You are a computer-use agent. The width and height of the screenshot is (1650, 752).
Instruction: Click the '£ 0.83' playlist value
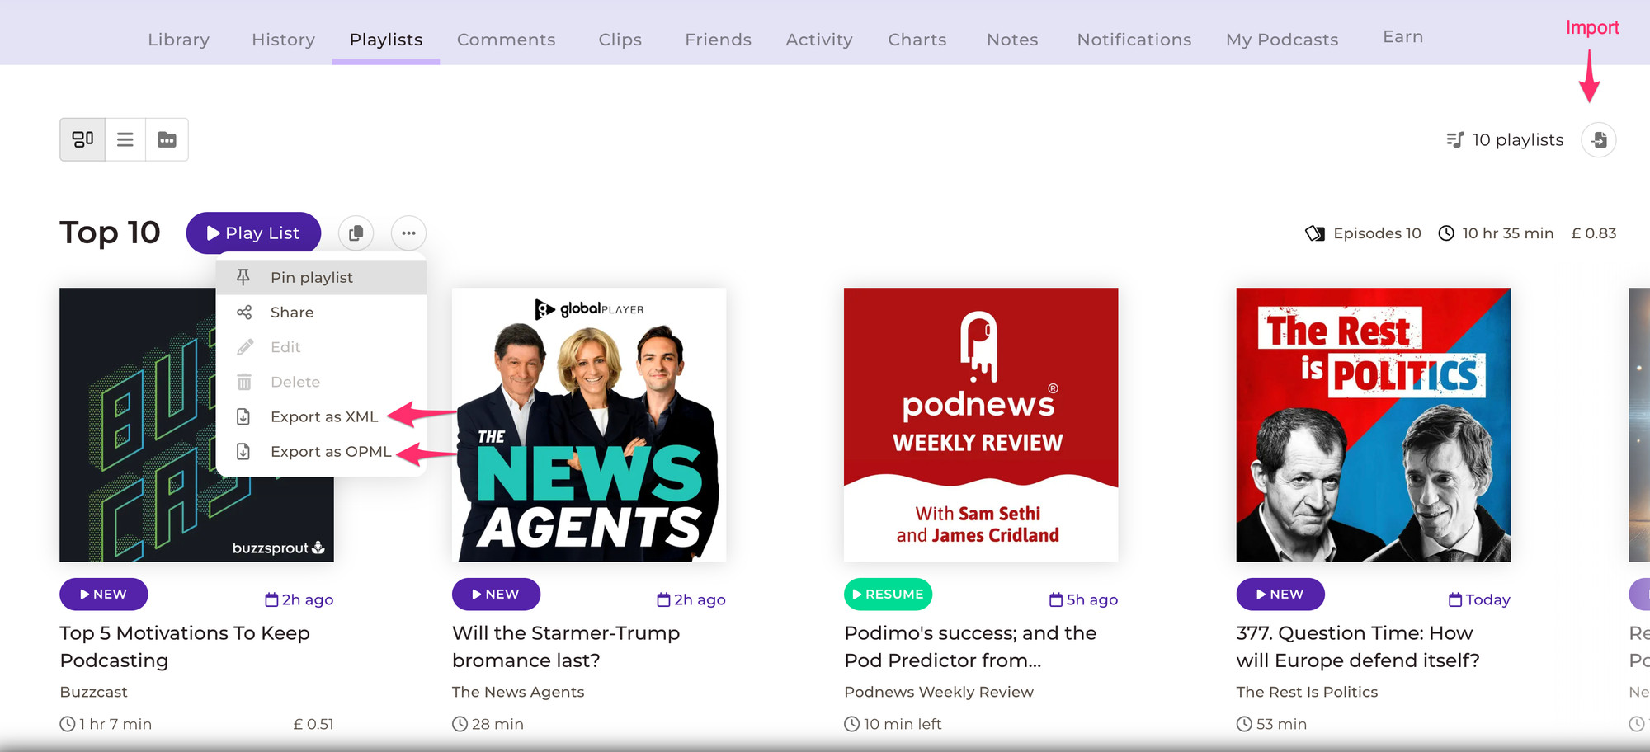coord(1593,233)
